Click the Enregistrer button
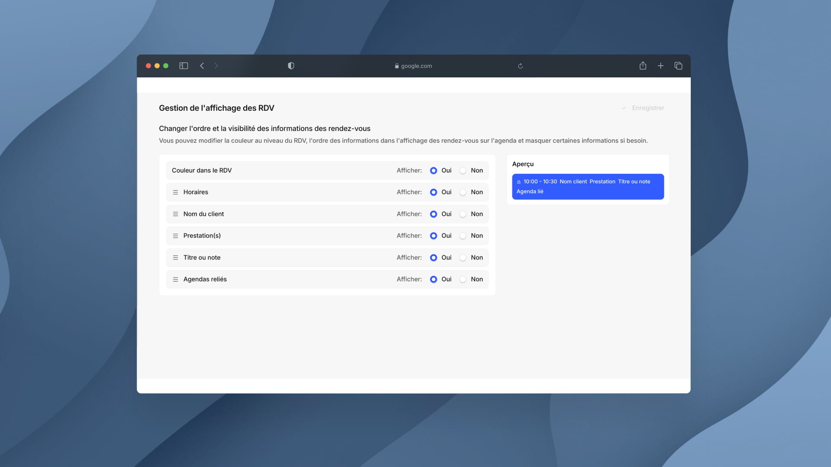Viewport: 831px width, 467px height. (643, 108)
